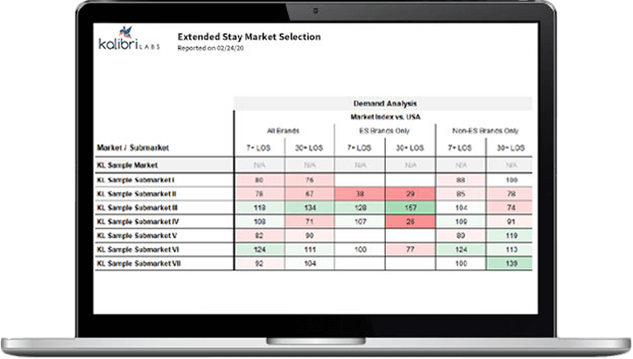Image resolution: width=633 pixels, height=359 pixels.
Task: Click Submarket VI ES Brands 30+ LOS value 77
Action: tap(411, 250)
